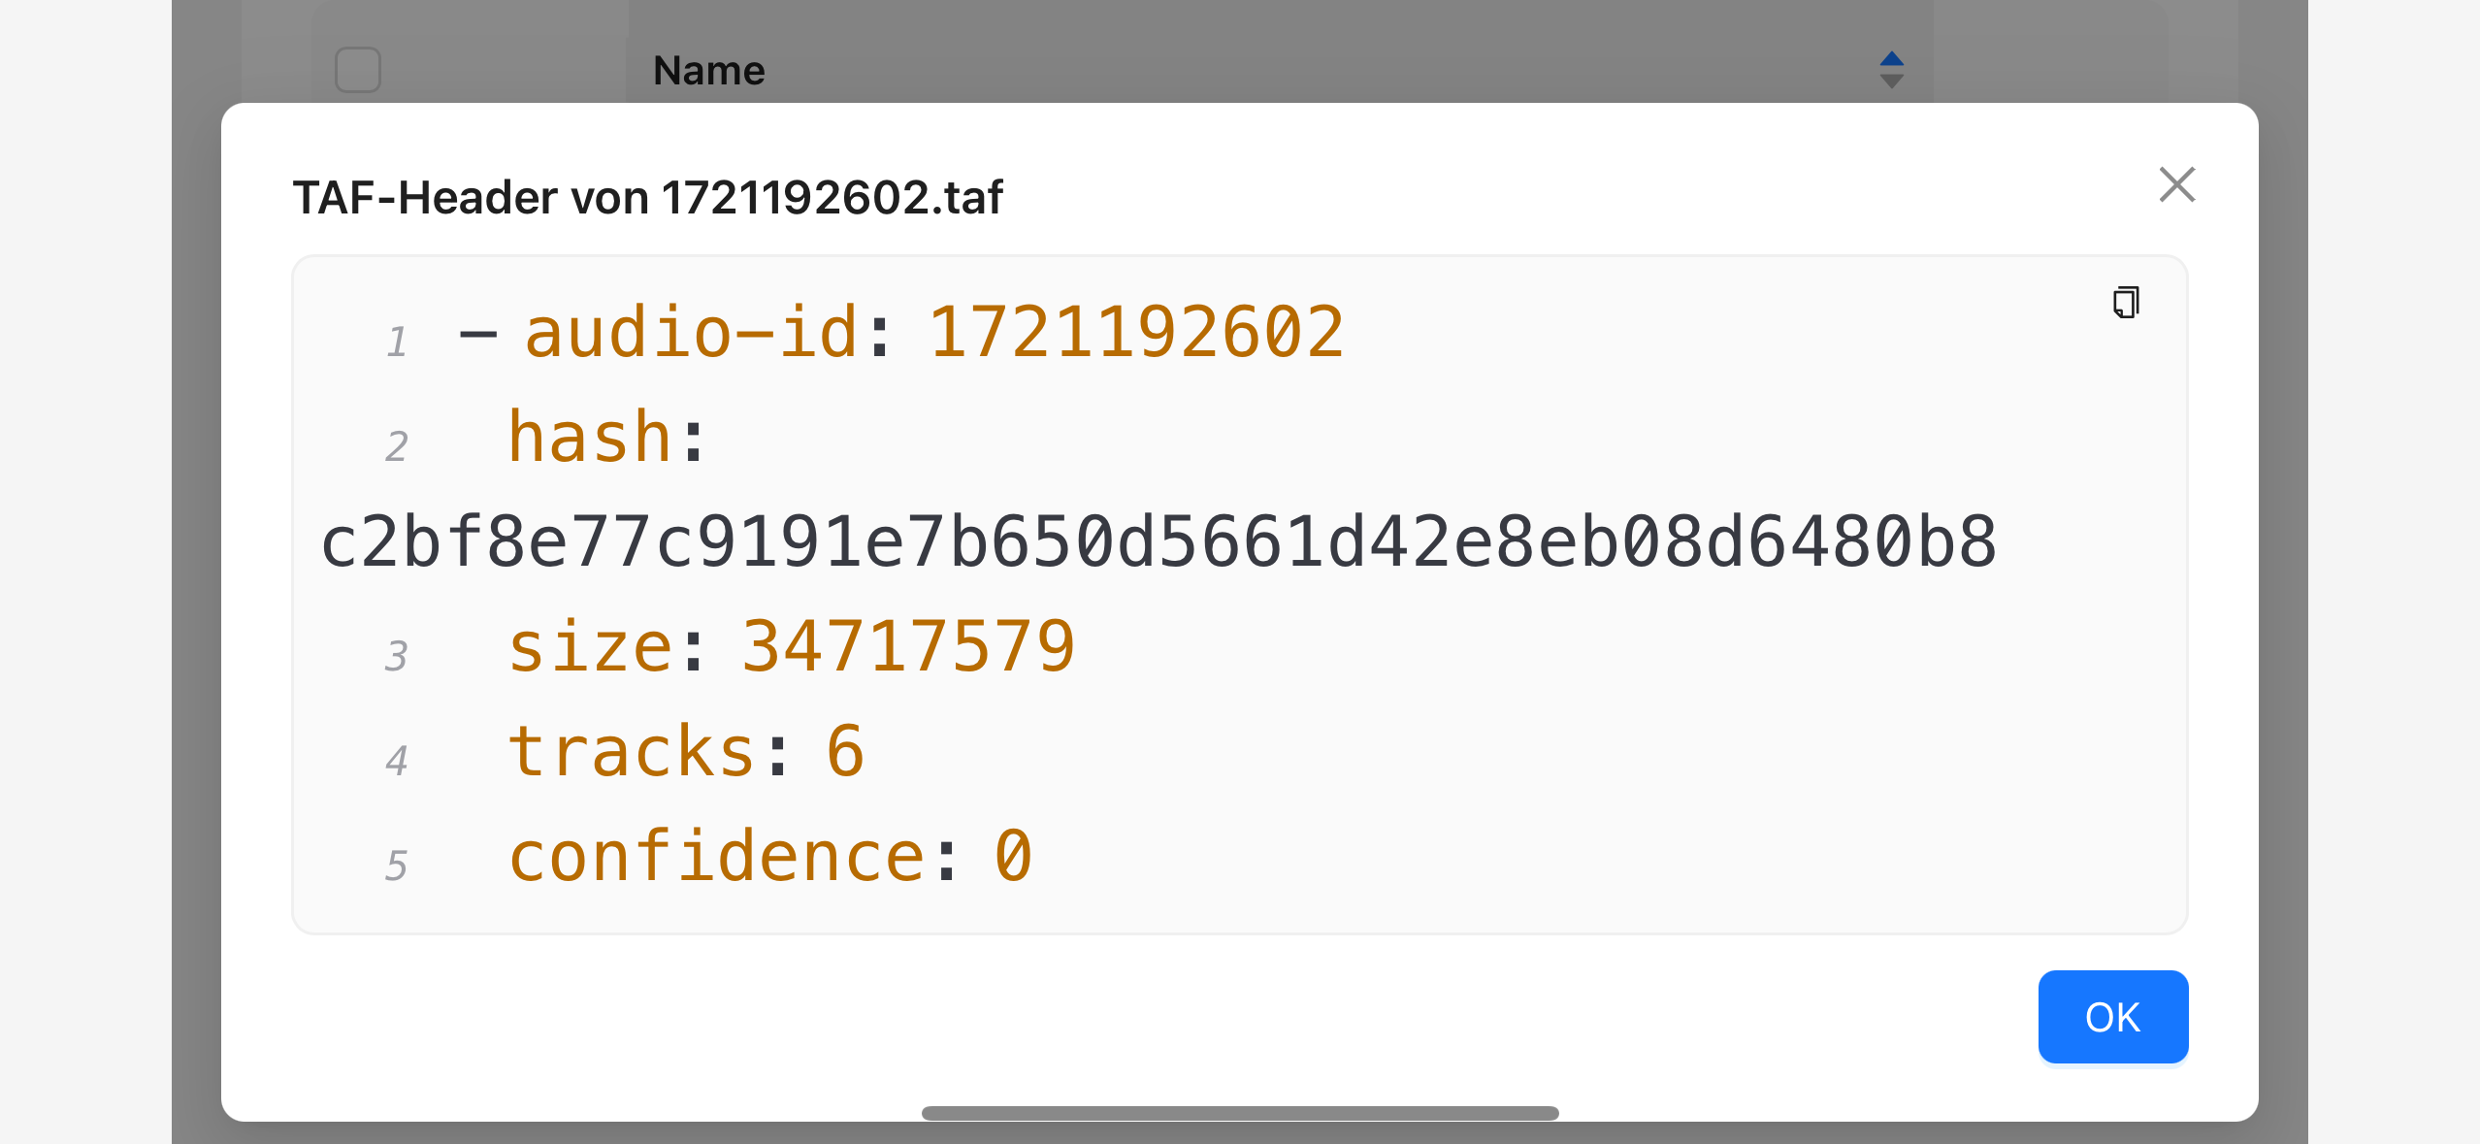Click the audio-id value 1721192602
Screen dimensions: 2480x1144
tap(1136, 333)
